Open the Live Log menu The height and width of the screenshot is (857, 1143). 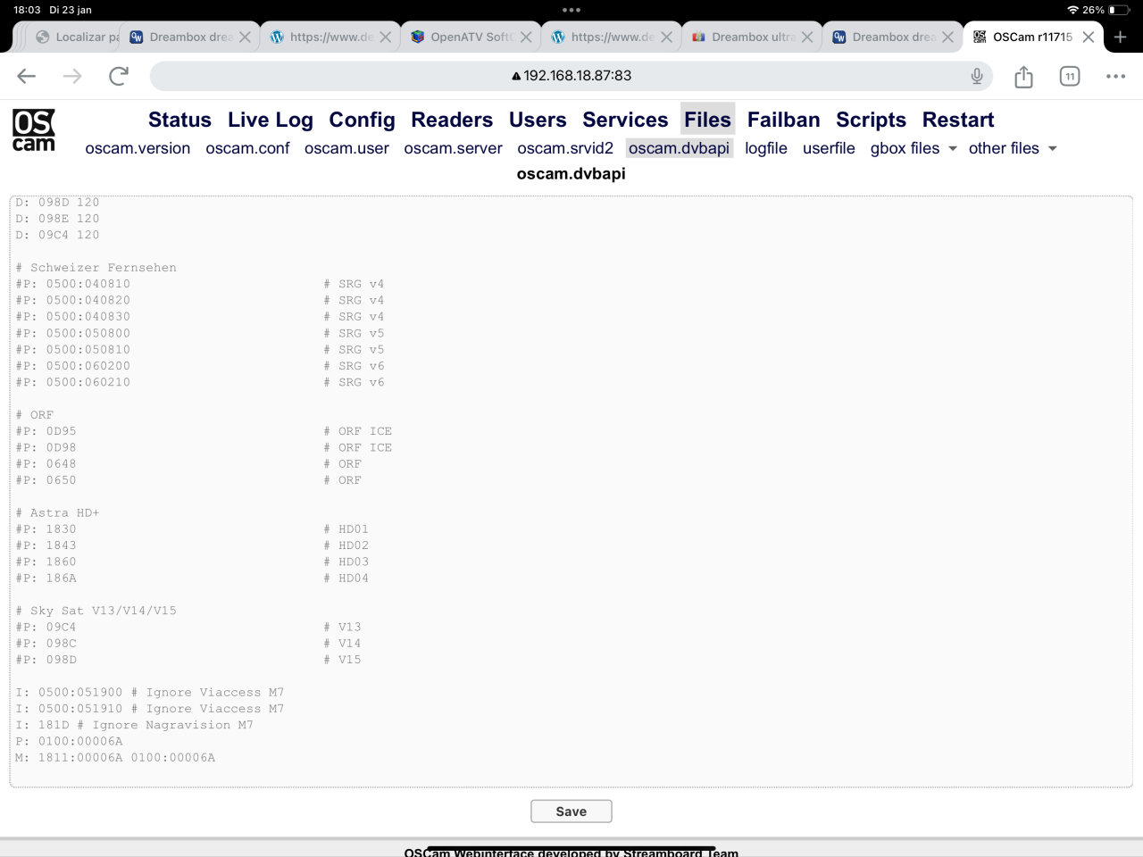(270, 120)
